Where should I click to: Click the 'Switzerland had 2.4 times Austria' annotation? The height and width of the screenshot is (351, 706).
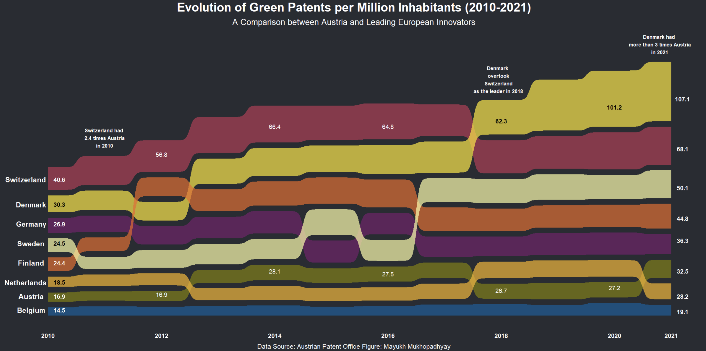(x=104, y=138)
